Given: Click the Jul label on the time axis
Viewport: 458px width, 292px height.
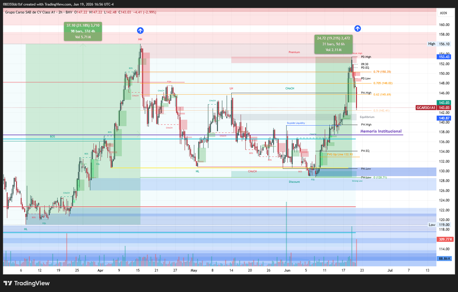Looking at the screenshot, I should point(390,270).
